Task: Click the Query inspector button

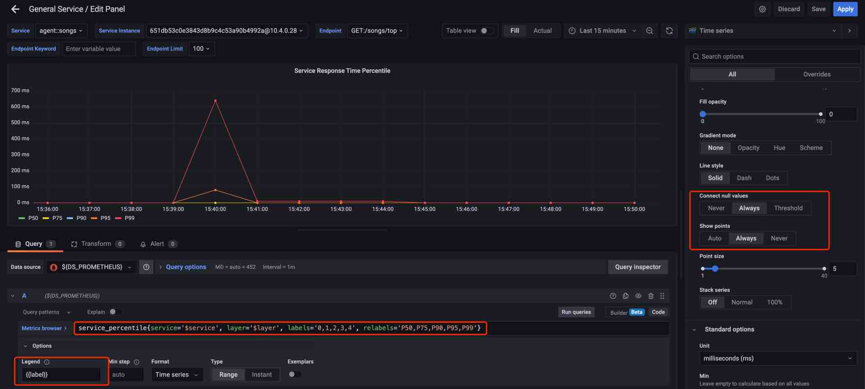Action: (637, 267)
